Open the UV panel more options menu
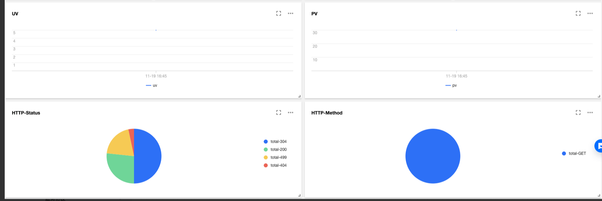This screenshot has height=201, width=602. (x=290, y=13)
